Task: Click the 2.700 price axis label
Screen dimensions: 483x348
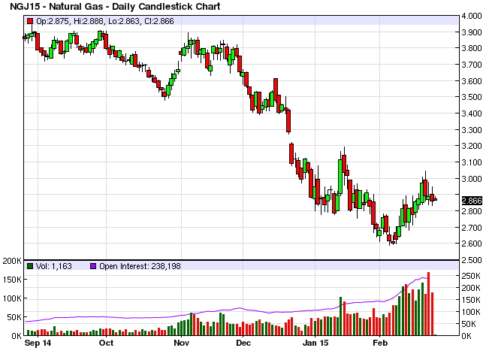Action: point(472,228)
